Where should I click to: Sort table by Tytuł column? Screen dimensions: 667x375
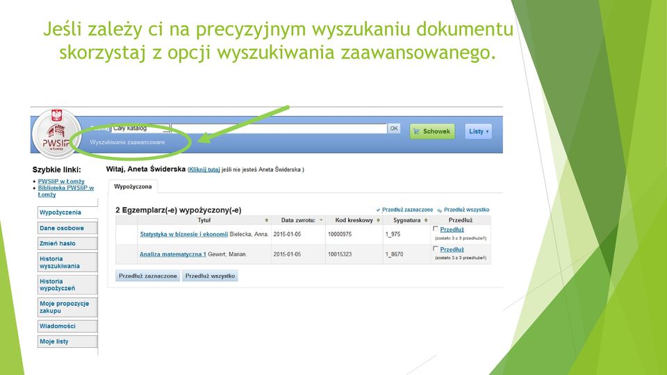point(204,220)
